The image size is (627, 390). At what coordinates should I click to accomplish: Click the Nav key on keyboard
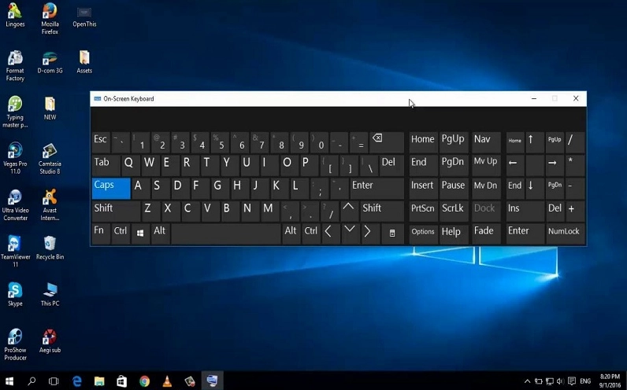tap(486, 142)
